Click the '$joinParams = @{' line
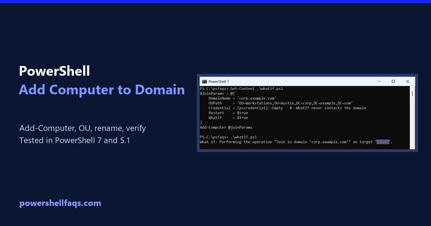 (x=217, y=93)
